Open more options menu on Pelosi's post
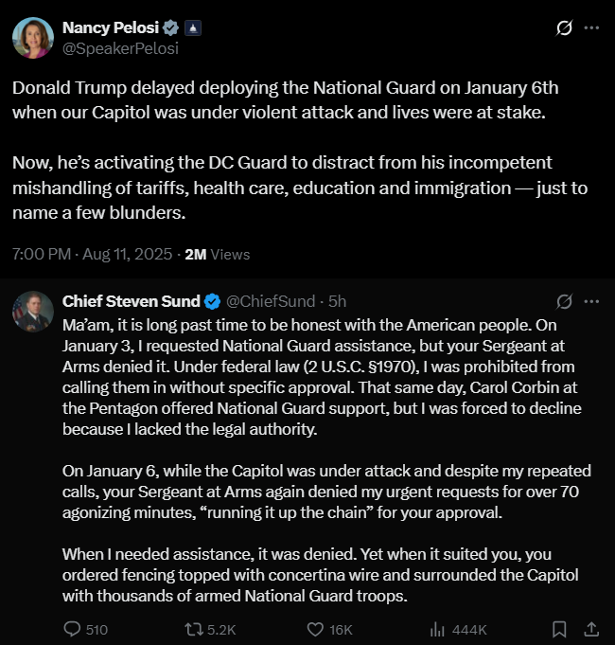Image resolution: width=615 pixels, height=645 pixels. pos(592,28)
